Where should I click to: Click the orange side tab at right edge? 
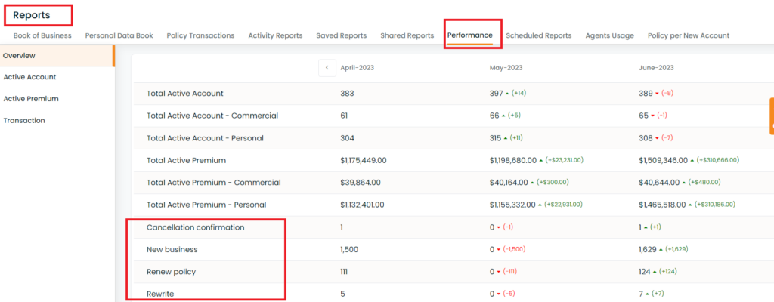click(x=772, y=116)
